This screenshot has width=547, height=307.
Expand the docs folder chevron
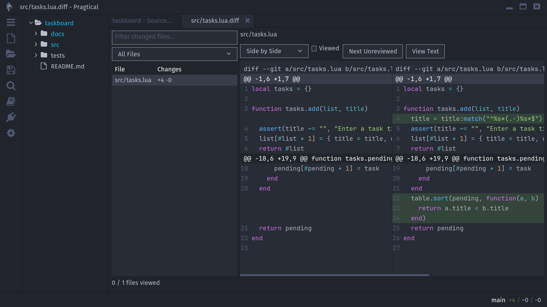[x=36, y=34]
